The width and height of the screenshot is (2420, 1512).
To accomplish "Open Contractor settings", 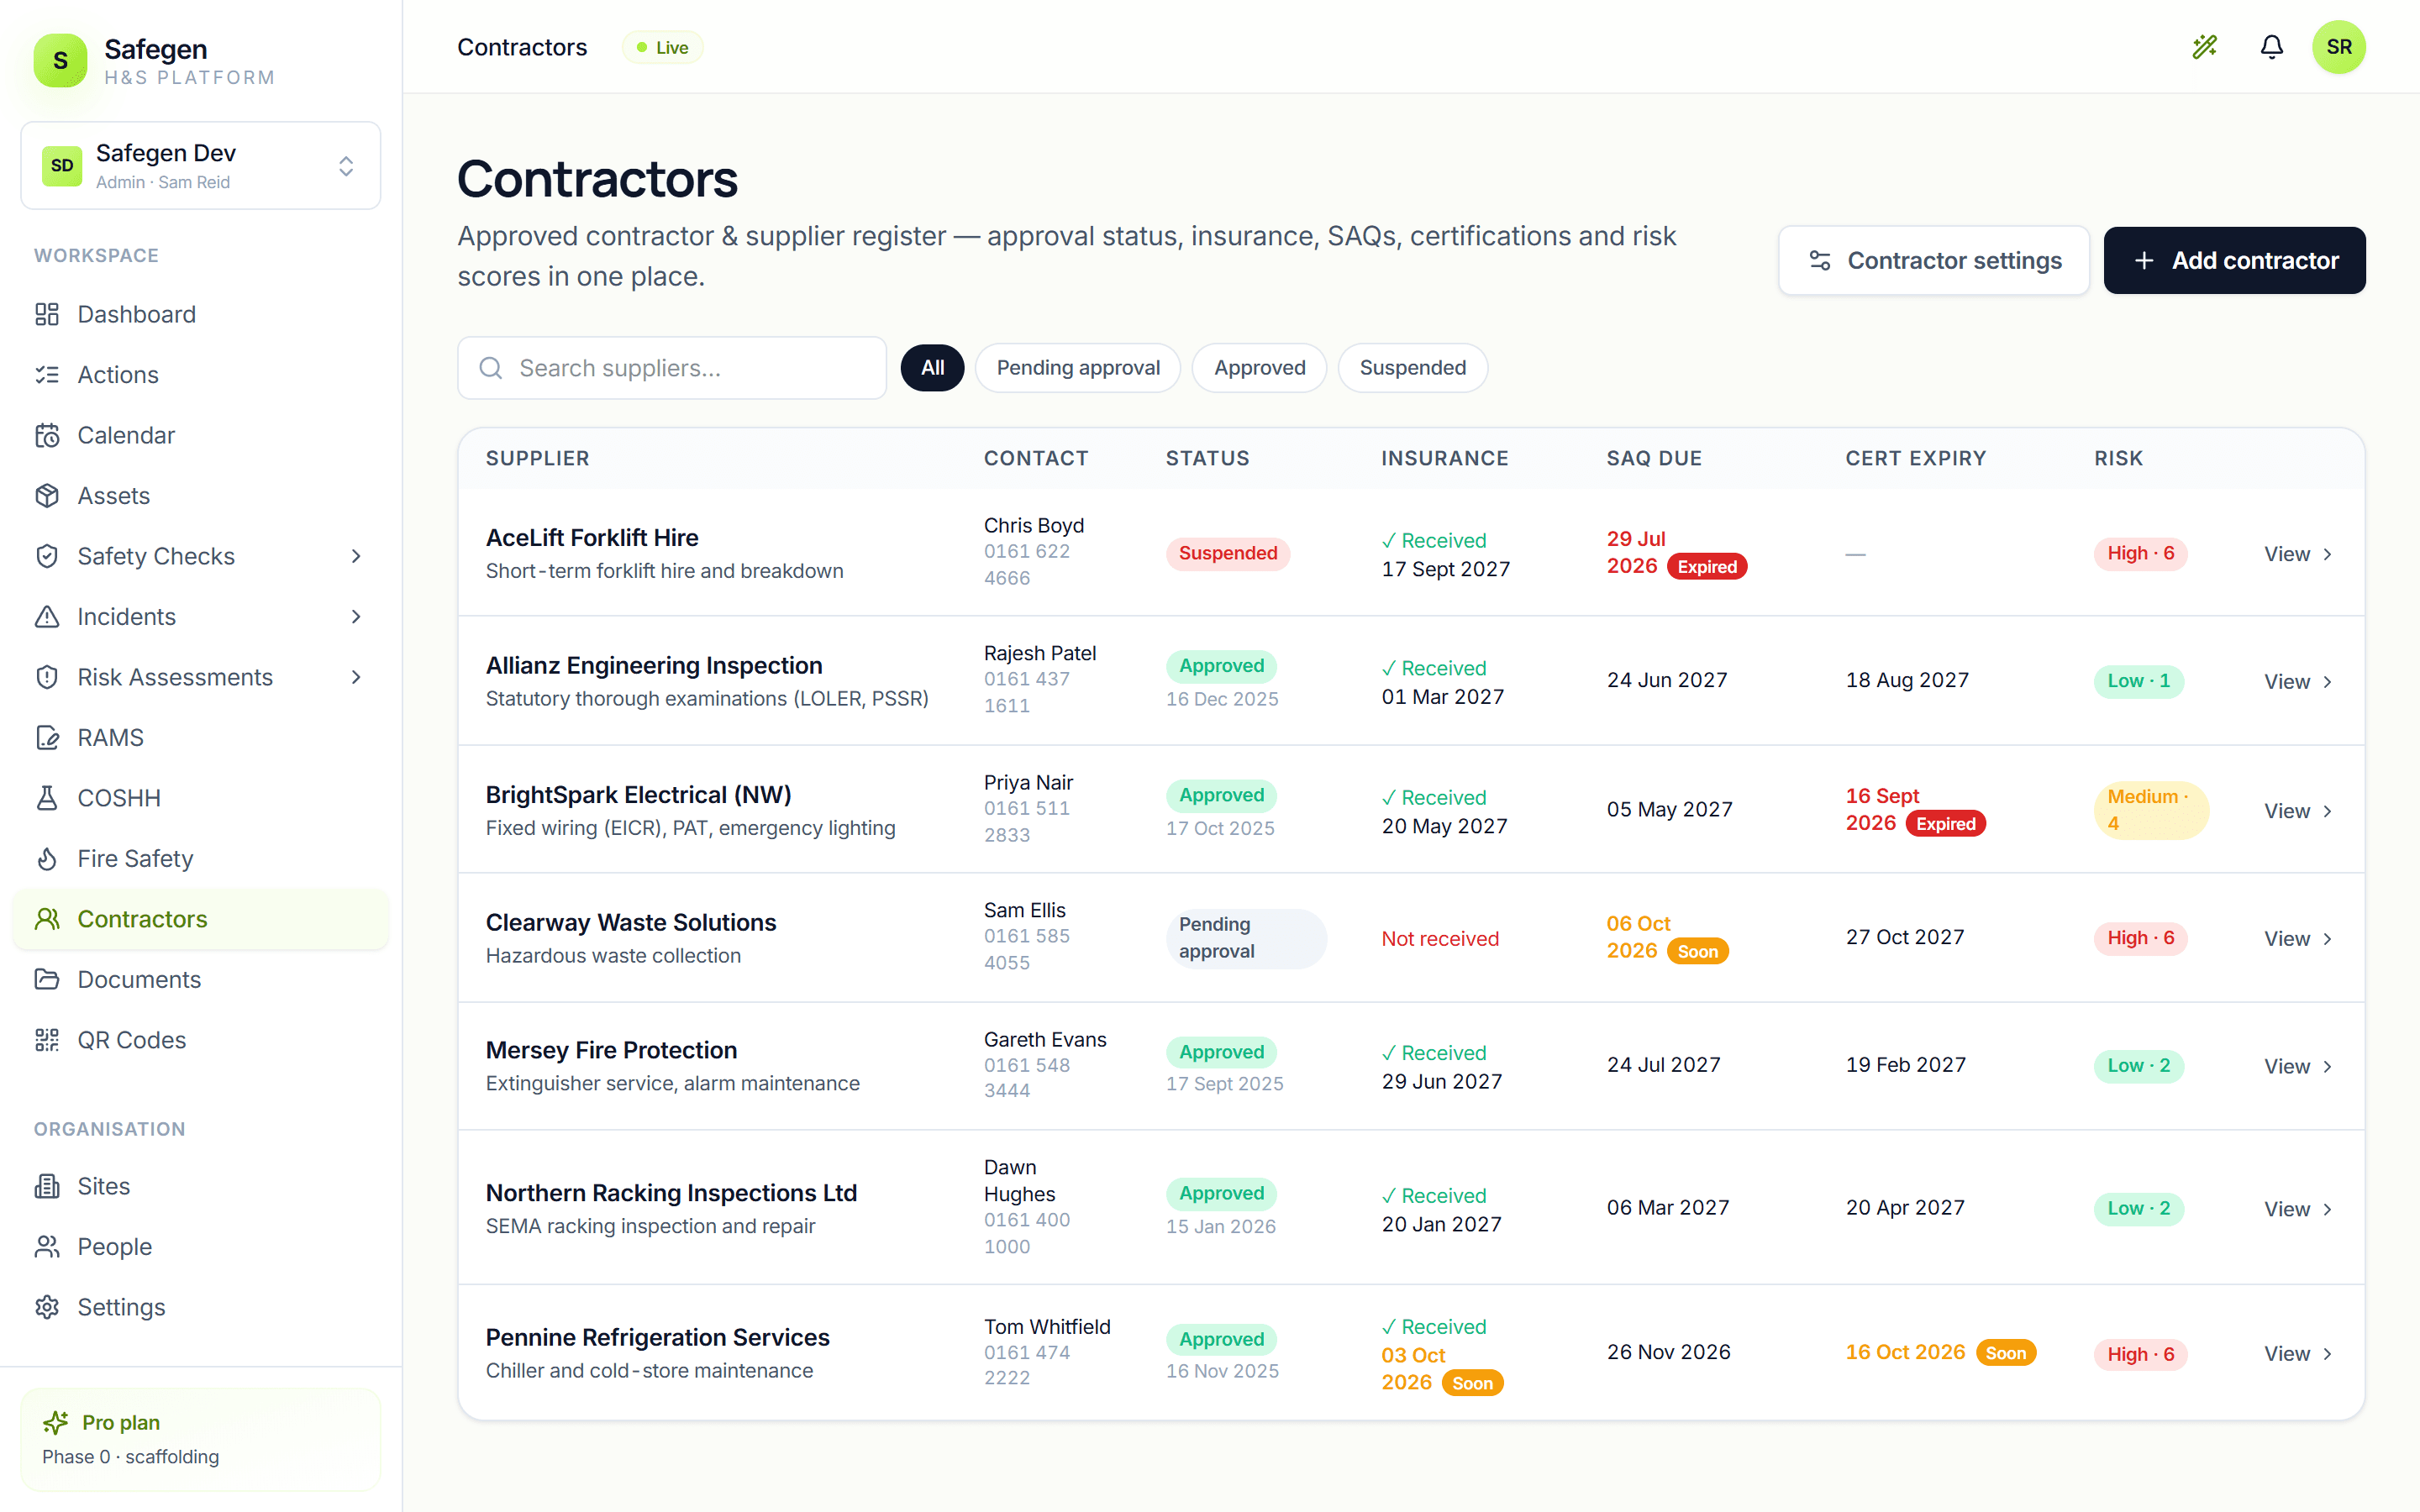I will pyautogui.click(x=1934, y=260).
